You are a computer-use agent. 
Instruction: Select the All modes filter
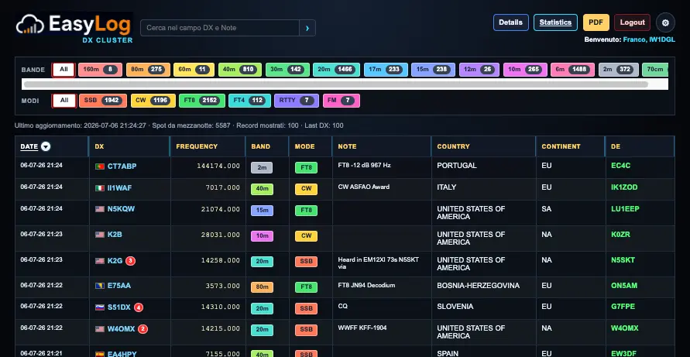click(64, 101)
